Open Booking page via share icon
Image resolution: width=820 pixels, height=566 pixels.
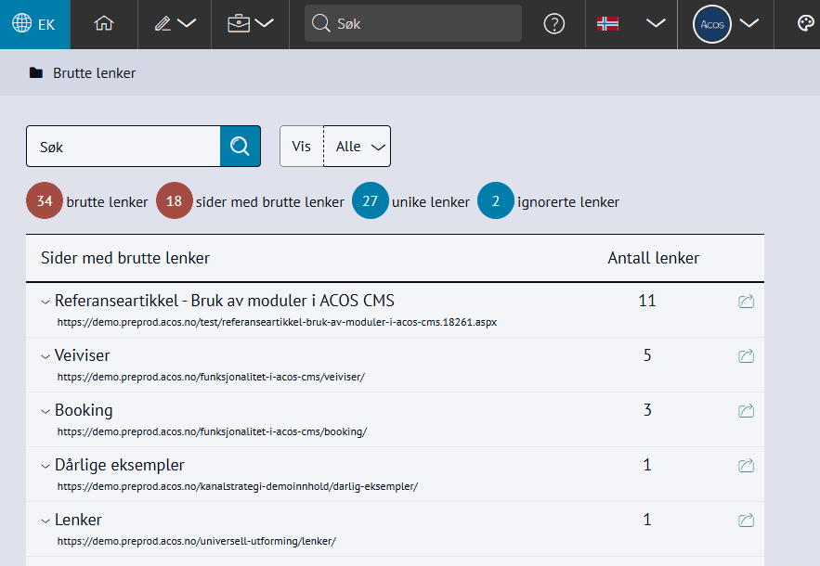coord(745,410)
